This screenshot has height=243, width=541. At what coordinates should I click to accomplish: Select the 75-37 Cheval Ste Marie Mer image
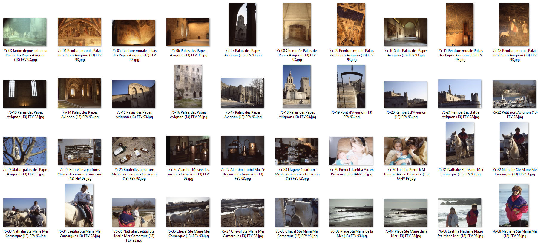(242, 213)
